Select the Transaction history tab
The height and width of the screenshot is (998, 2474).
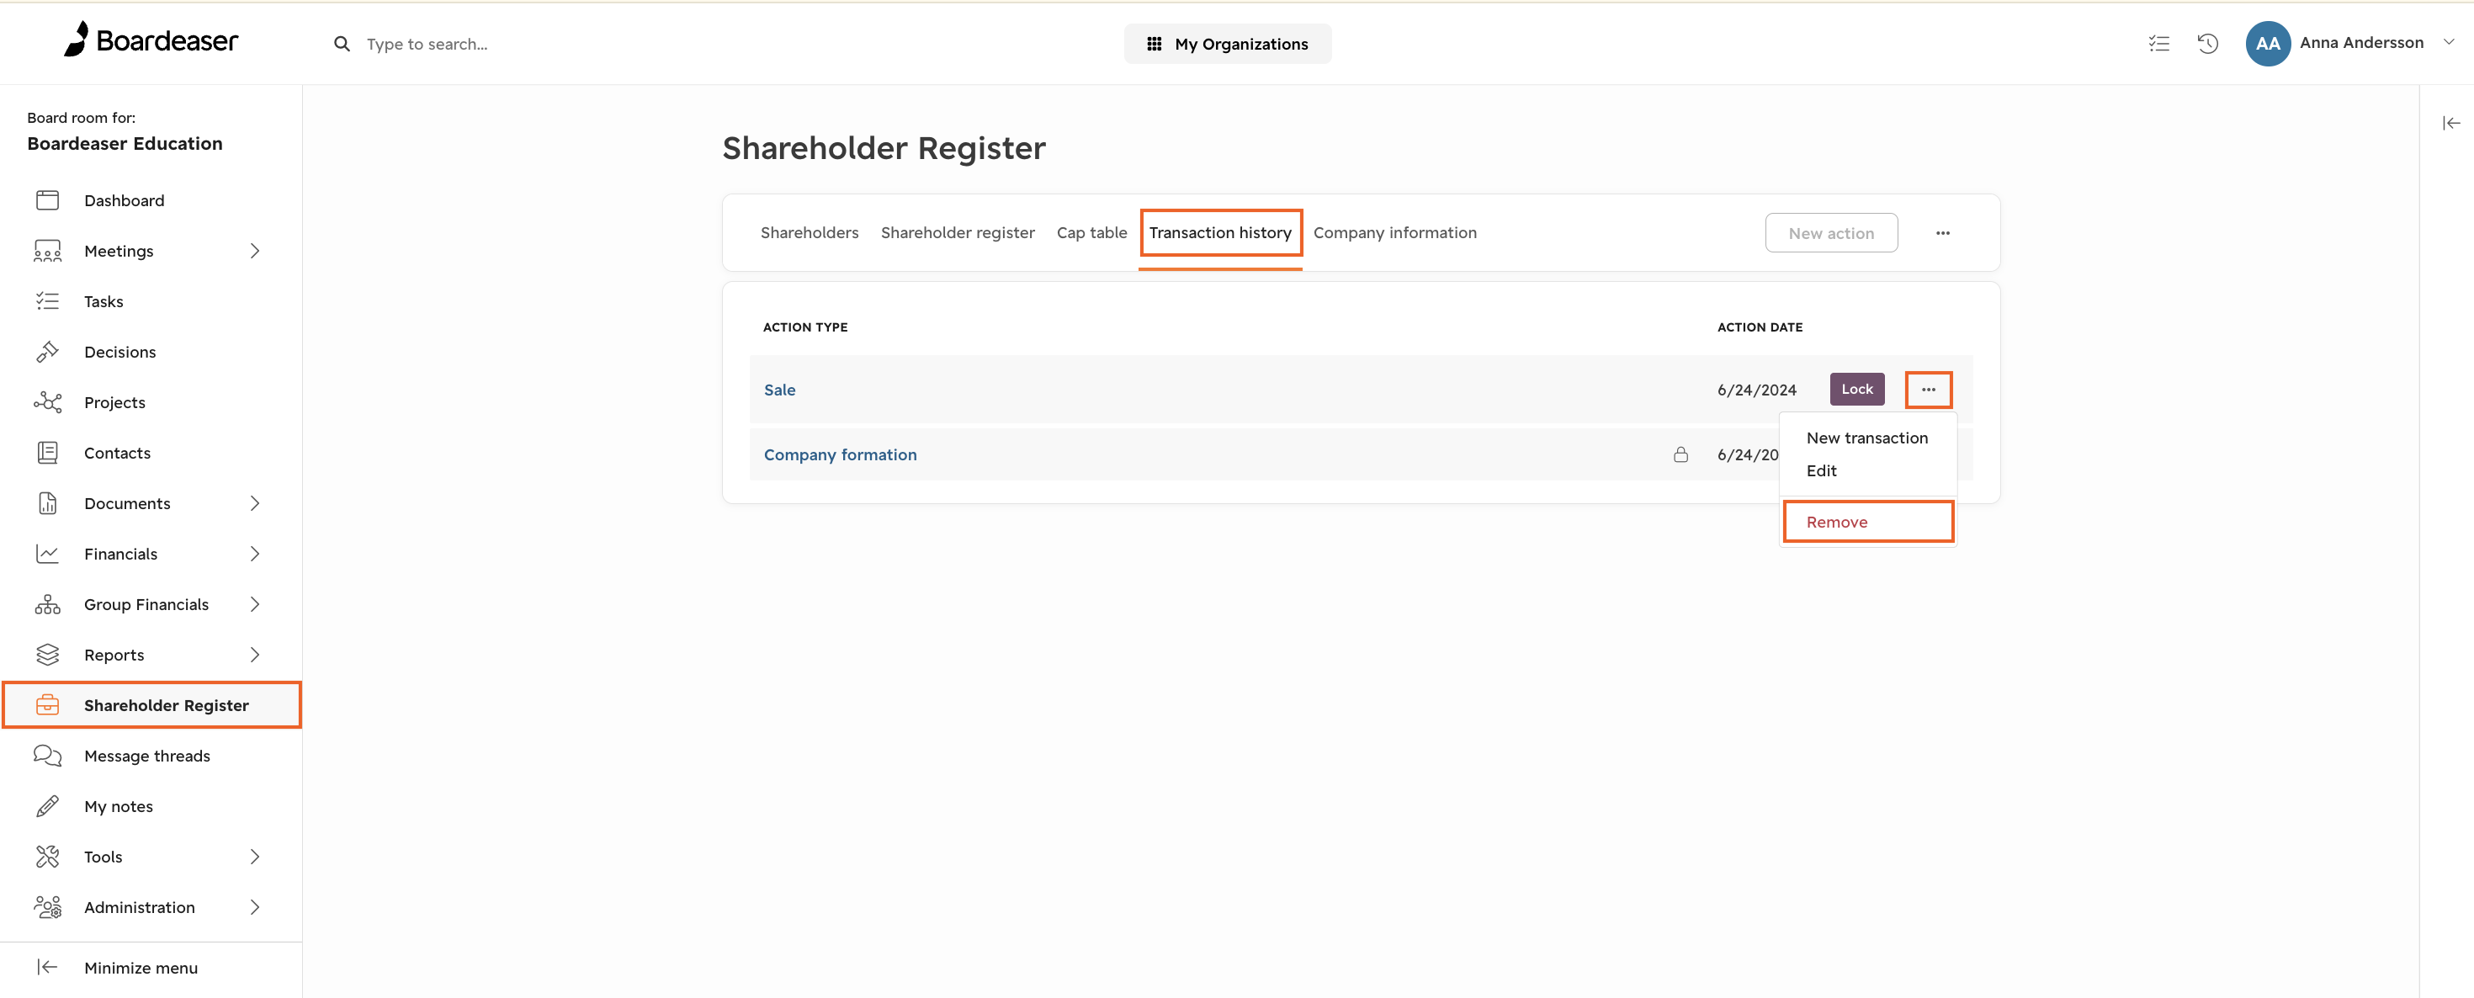[x=1219, y=232]
